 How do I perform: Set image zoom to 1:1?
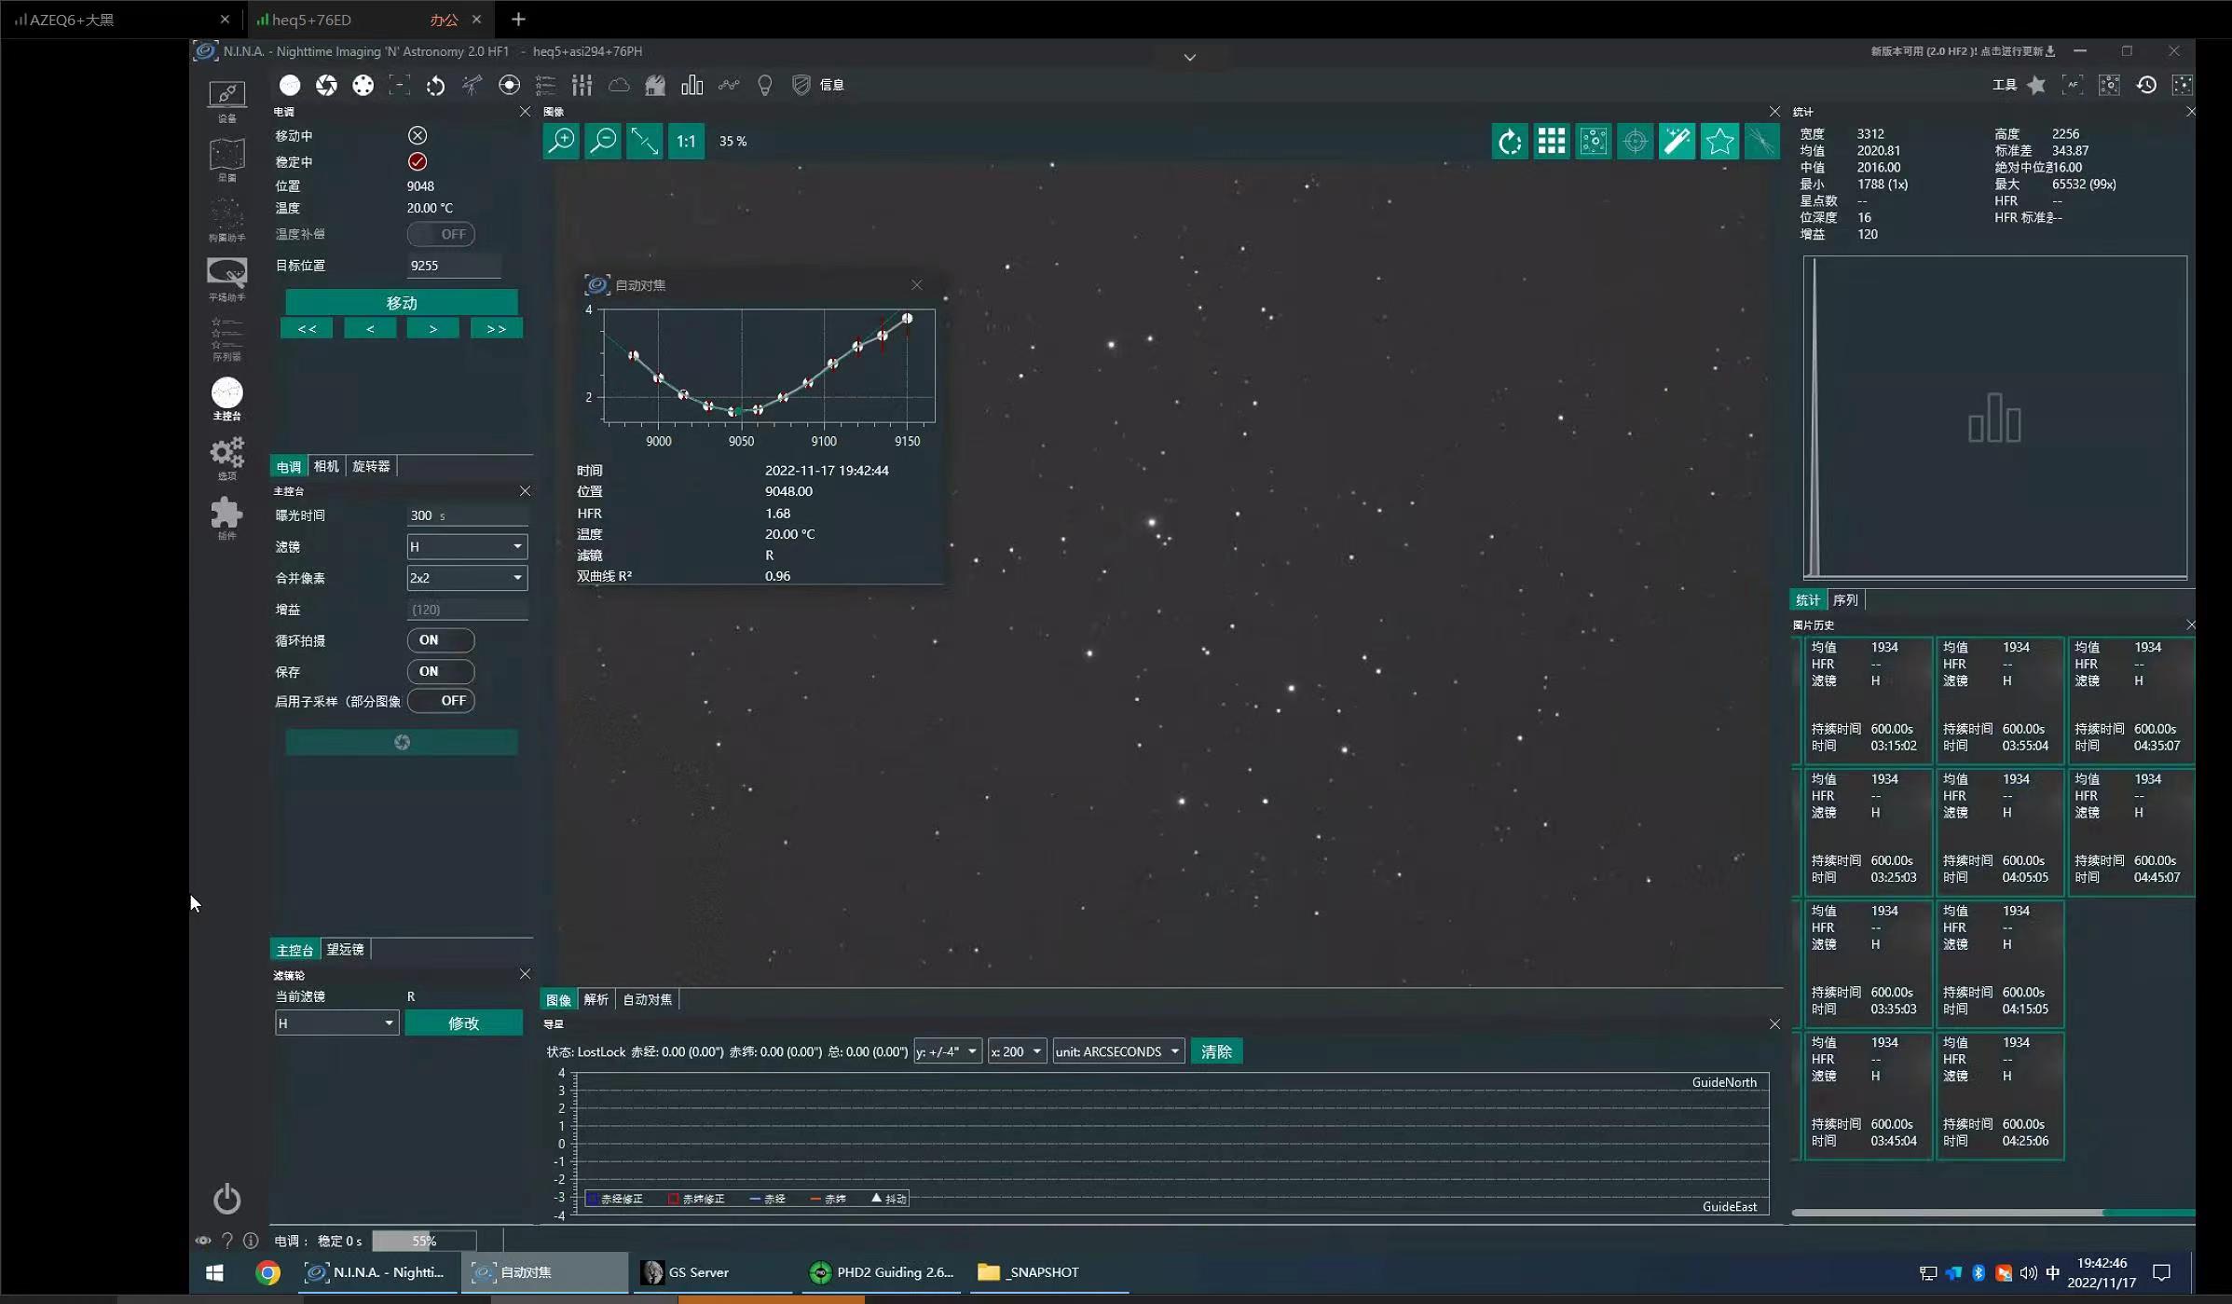pyautogui.click(x=686, y=141)
